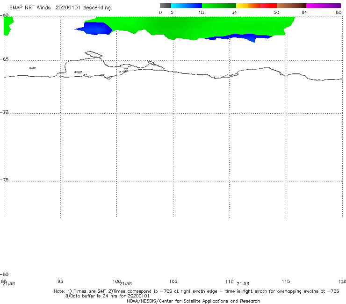Select the brown 50–64 color bar segment
This screenshot has width=346, height=304.
(x=291, y=6)
